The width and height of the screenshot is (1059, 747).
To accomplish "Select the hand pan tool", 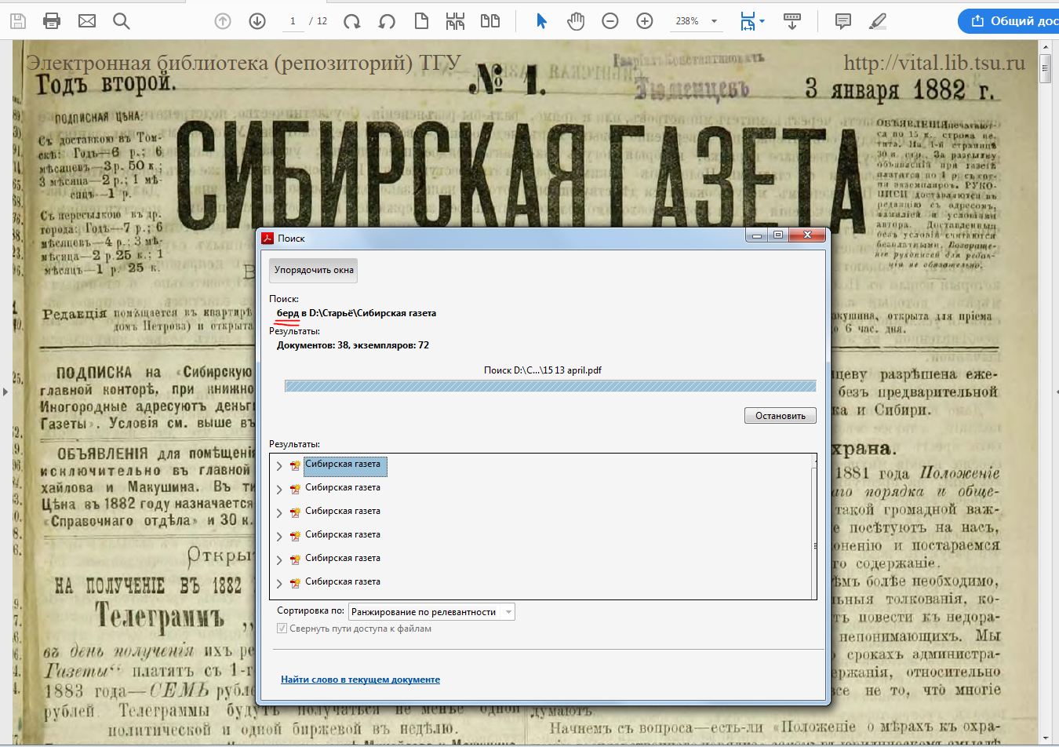I will click(576, 21).
